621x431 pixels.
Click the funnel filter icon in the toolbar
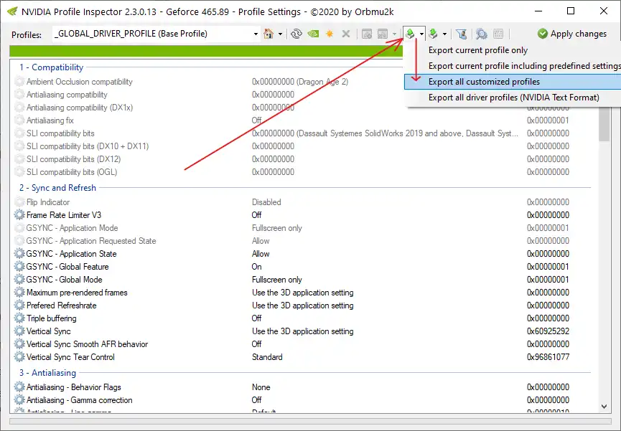coord(463,33)
